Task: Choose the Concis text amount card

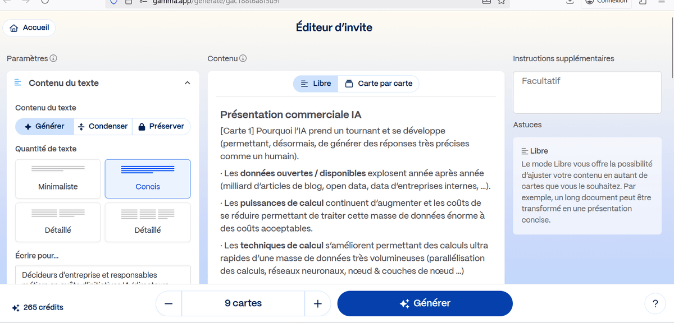Action: click(148, 178)
